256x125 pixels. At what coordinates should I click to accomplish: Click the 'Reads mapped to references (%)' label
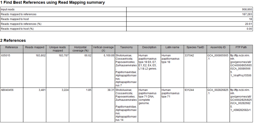pos(21,24)
